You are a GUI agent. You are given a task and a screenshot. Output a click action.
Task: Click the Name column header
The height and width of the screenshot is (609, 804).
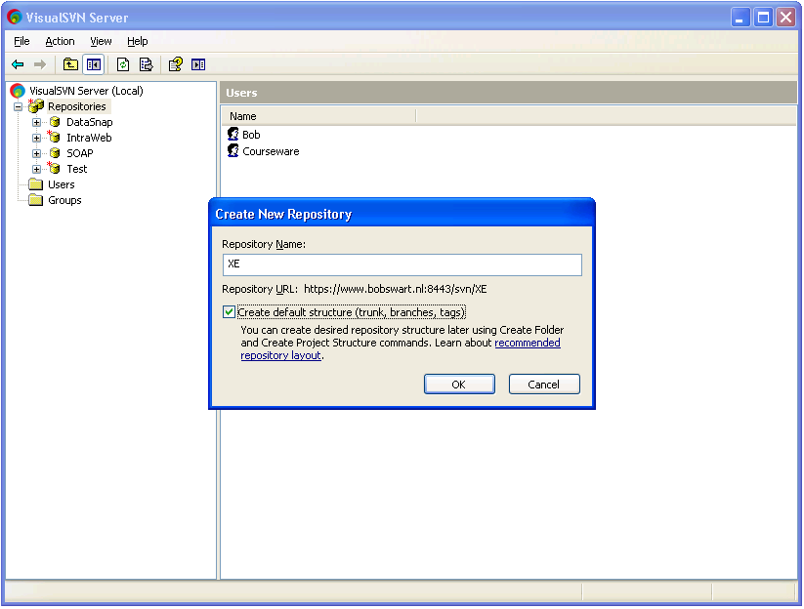318,116
